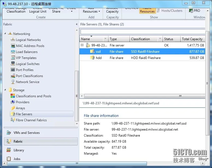
Task: Sort by Total Capacity column header
Action: pos(193,39)
